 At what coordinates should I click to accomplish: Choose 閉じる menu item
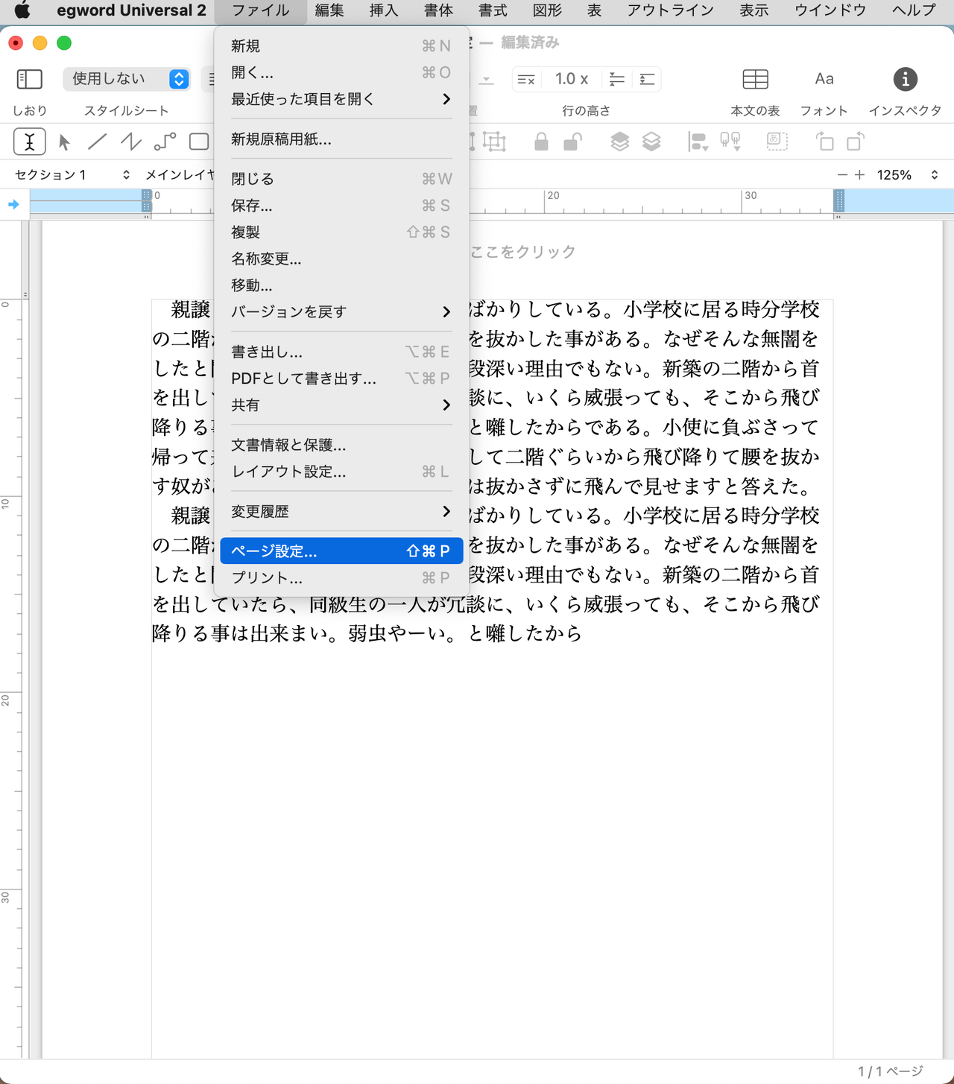(x=341, y=179)
